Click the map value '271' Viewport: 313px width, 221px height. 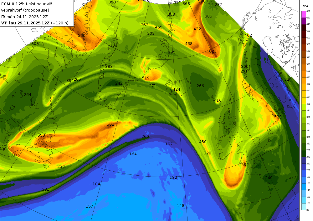[x=153, y=86]
